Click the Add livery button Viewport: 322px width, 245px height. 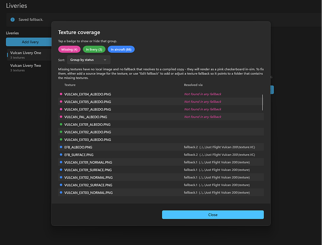point(29,42)
